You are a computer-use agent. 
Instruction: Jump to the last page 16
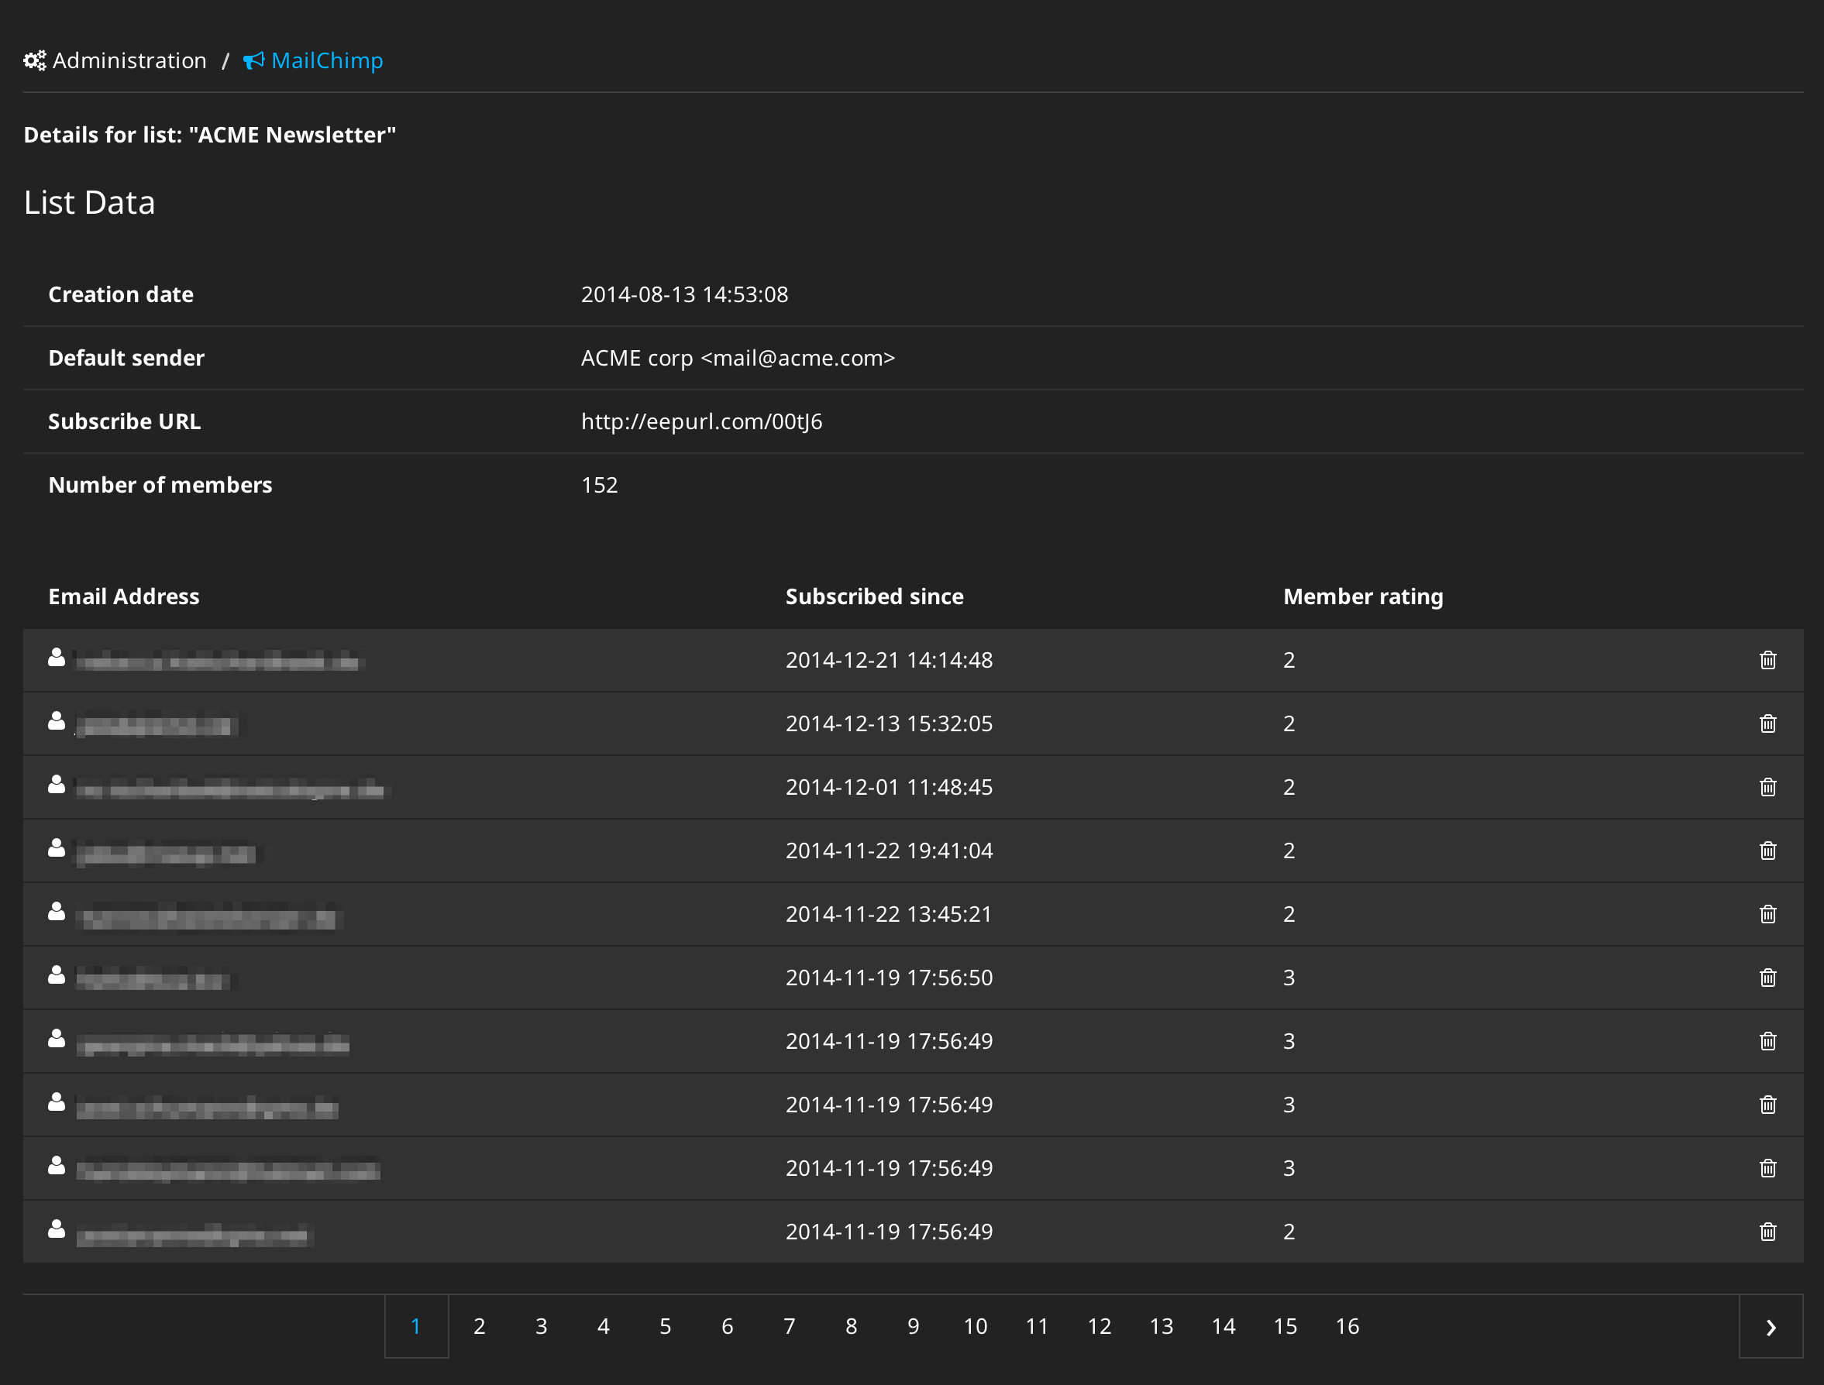[x=1347, y=1326]
